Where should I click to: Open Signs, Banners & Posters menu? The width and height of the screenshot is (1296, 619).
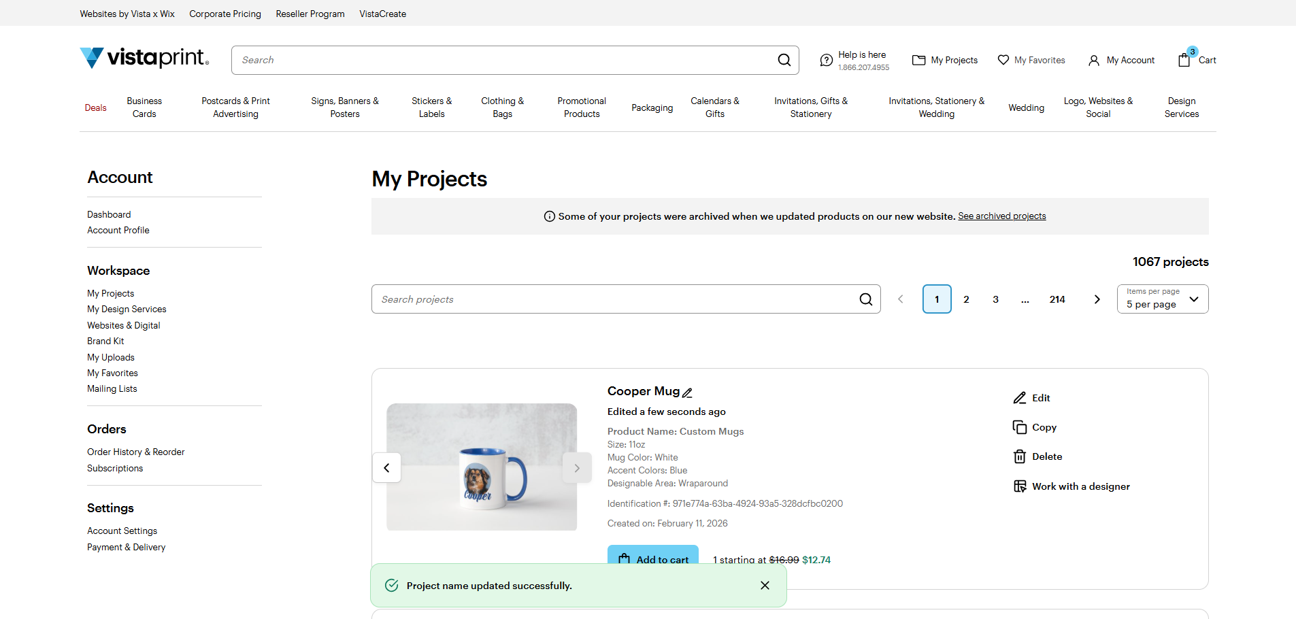345,107
